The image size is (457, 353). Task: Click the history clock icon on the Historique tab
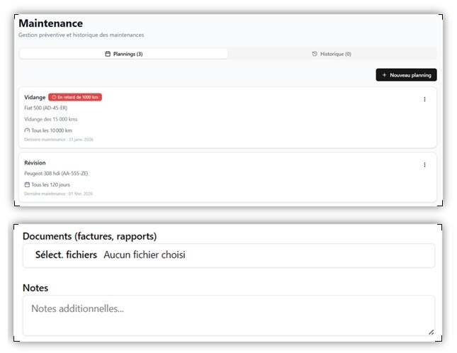click(315, 54)
